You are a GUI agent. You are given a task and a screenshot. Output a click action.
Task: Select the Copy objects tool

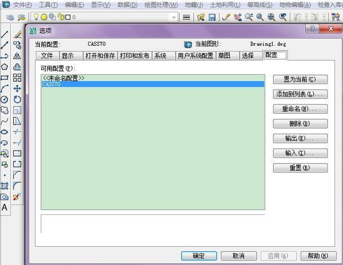pos(17,45)
